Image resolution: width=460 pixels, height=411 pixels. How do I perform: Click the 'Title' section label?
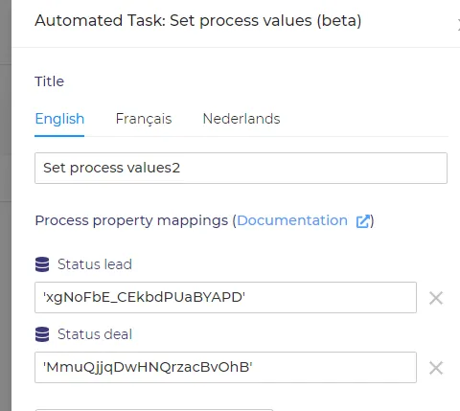[50, 81]
